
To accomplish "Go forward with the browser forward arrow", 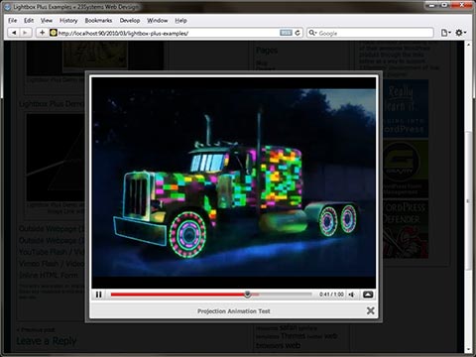I will pyautogui.click(x=25, y=33).
